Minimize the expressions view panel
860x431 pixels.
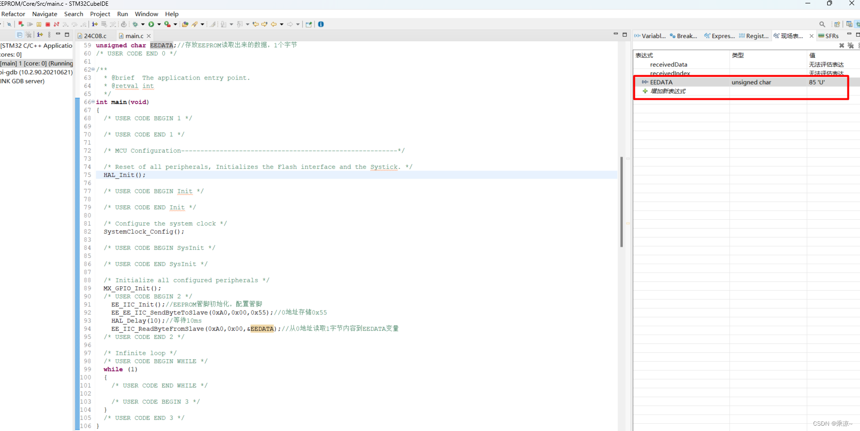click(x=849, y=34)
